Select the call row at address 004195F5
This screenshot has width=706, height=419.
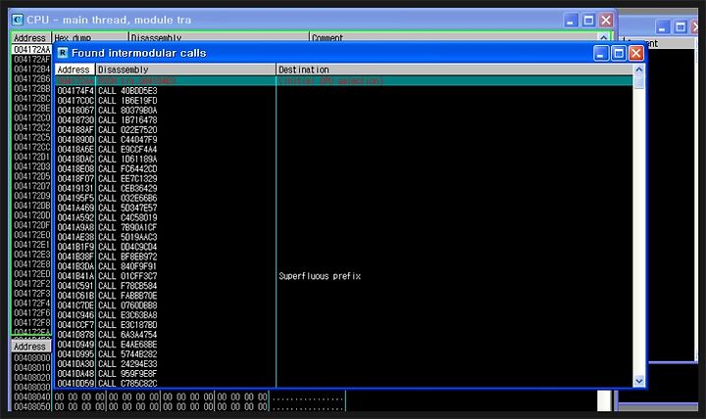(x=344, y=199)
